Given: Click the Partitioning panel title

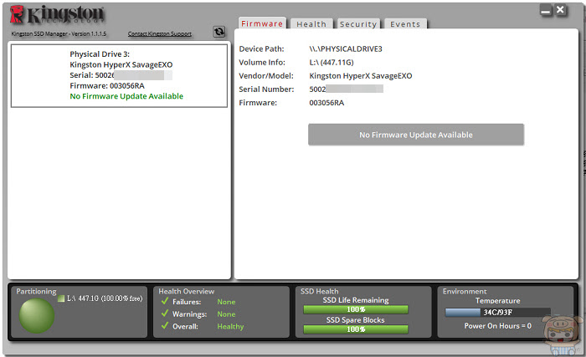Looking at the screenshot, I should [x=36, y=291].
